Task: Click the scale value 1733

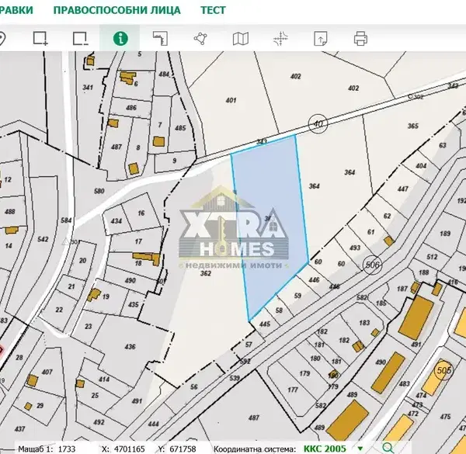Action: pos(67,449)
